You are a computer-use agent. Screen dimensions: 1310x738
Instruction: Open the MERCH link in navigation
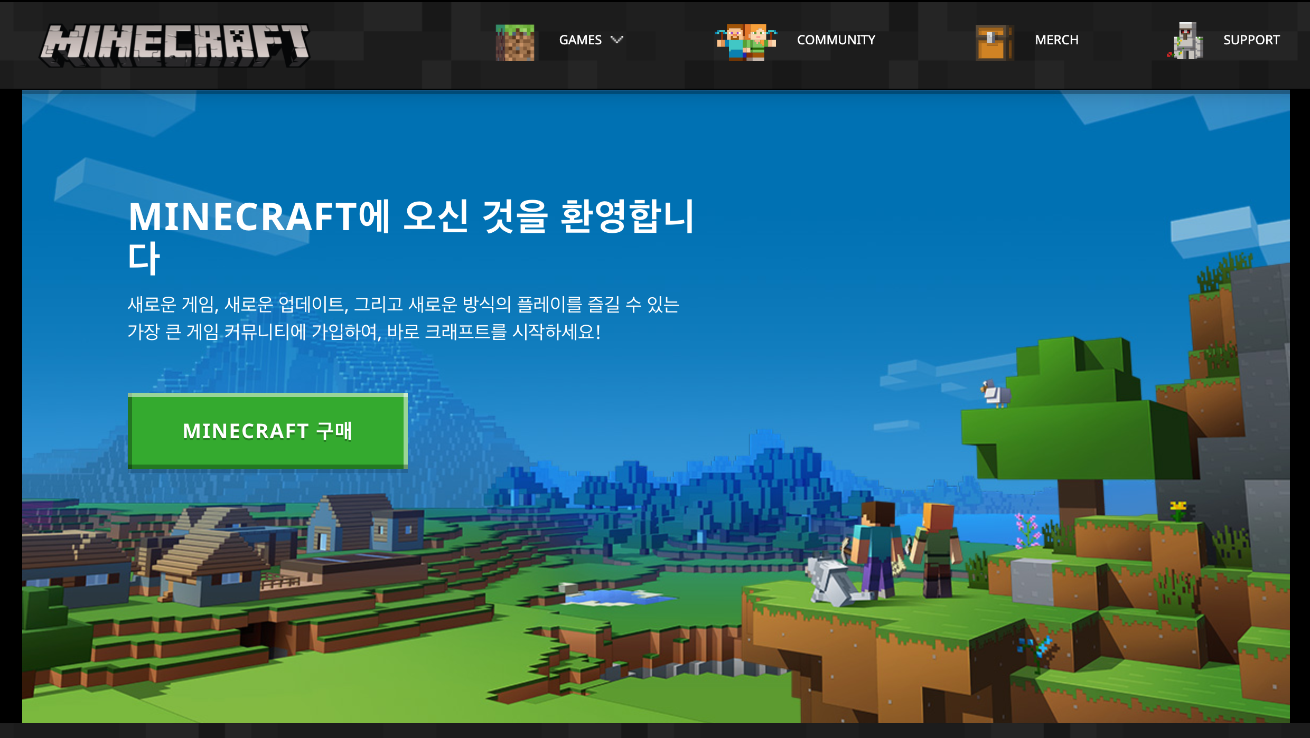1056,40
